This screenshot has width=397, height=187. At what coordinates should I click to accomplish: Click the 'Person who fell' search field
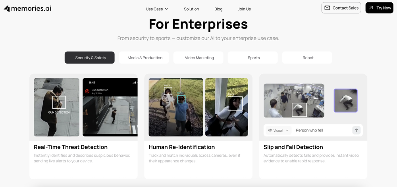[x=322, y=130]
